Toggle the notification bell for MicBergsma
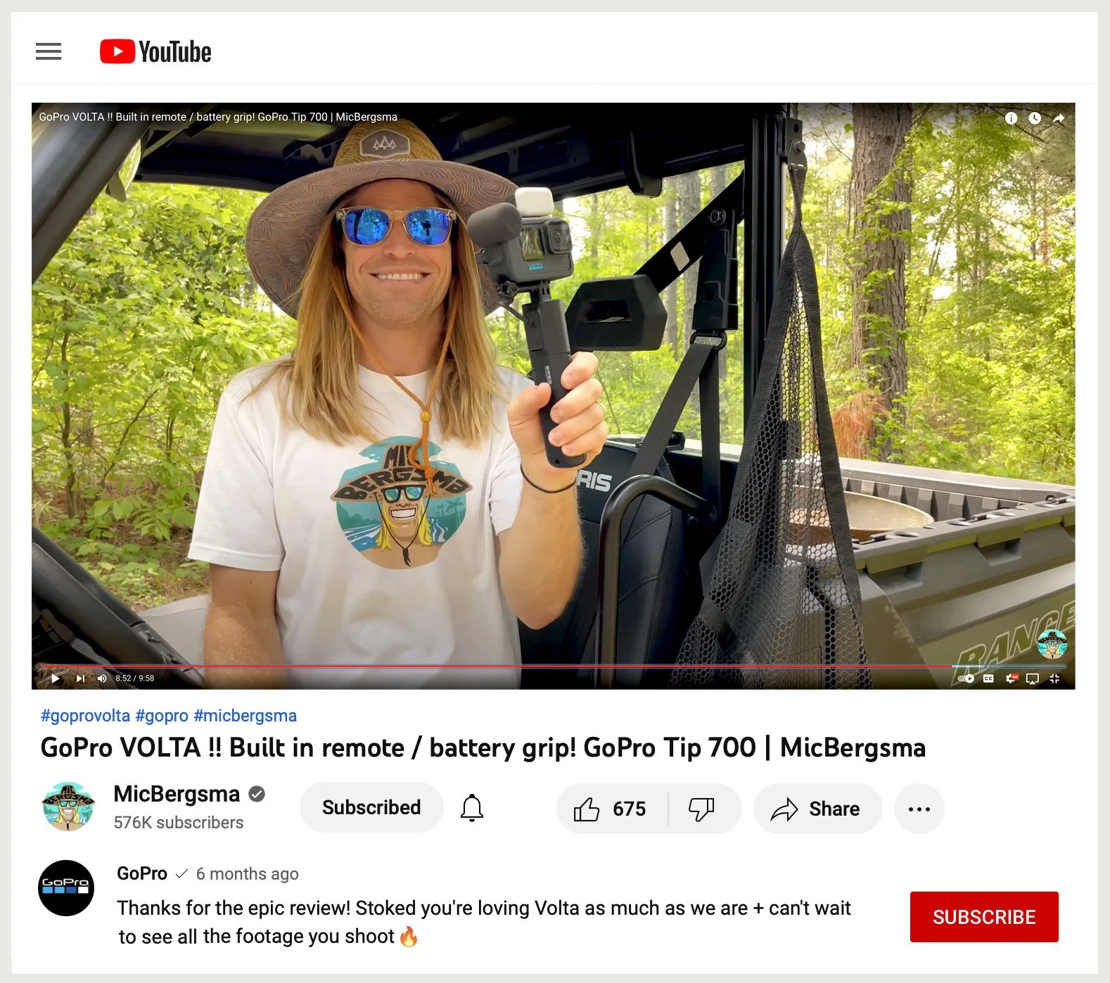 pos(472,808)
